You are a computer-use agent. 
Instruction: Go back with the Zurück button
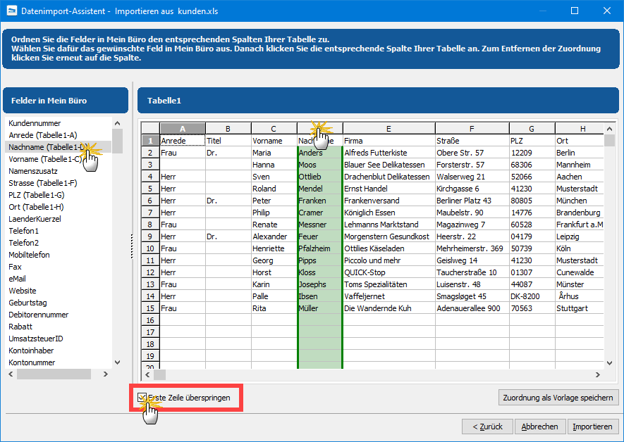pyautogui.click(x=487, y=427)
